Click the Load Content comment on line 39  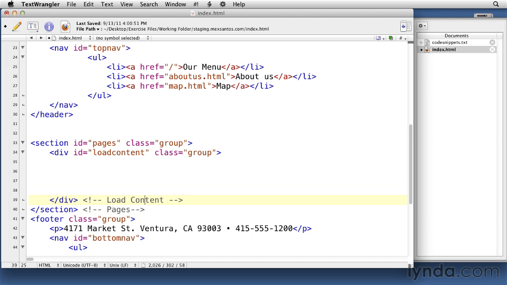pos(133,200)
